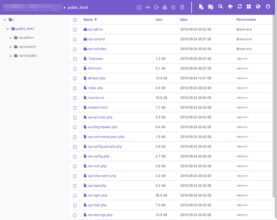277x220 pixels.
Task: Click the rename icon in toolbar
Action: tap(173, 7)
